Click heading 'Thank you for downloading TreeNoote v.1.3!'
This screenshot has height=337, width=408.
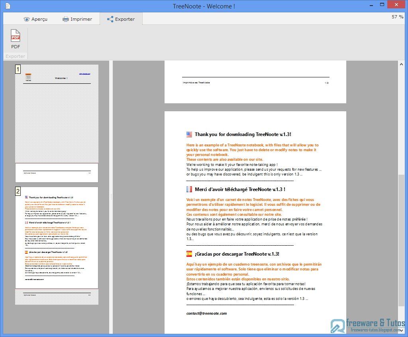[243, 134]
